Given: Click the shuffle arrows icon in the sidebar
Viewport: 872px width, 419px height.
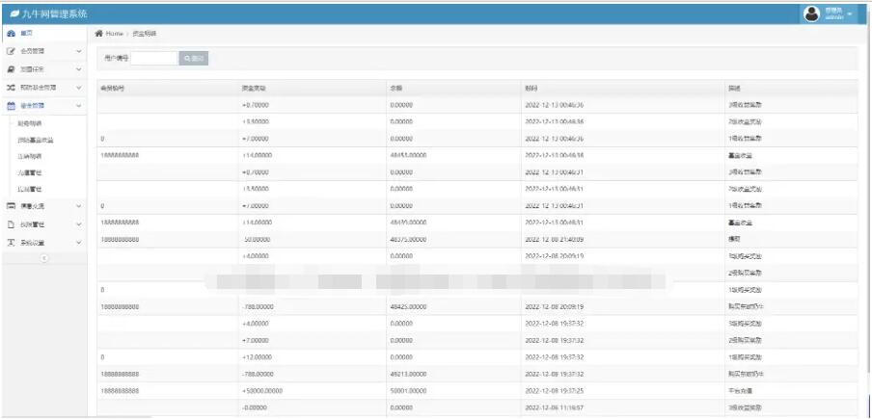Looking at the screenshot, I should tap(11, 88).
